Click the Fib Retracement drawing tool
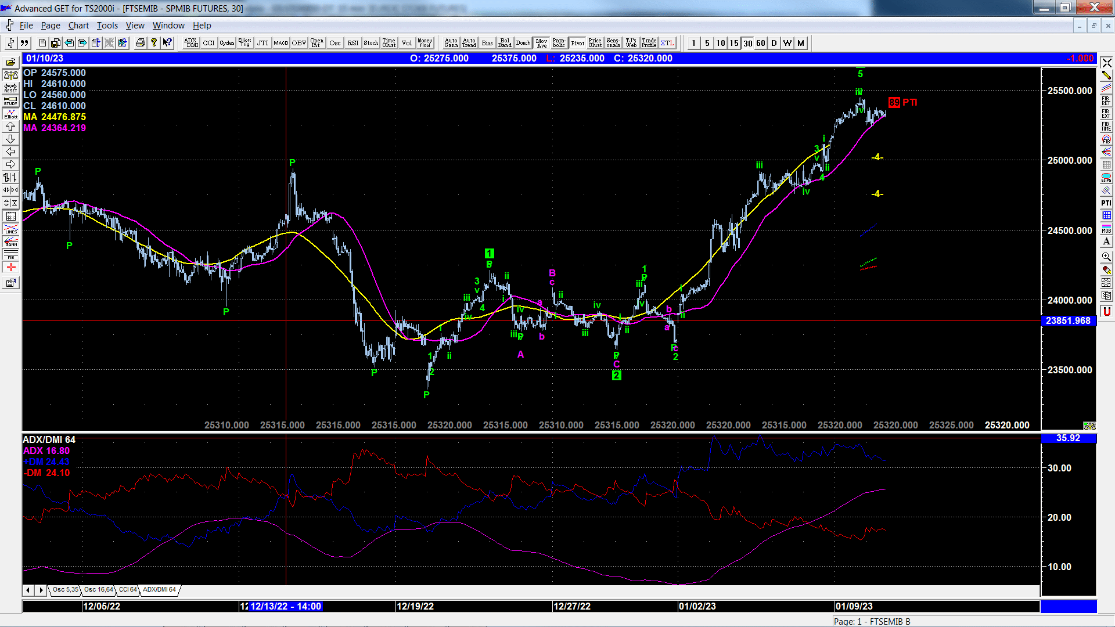1115x627 pixels. click(1106, 100)
